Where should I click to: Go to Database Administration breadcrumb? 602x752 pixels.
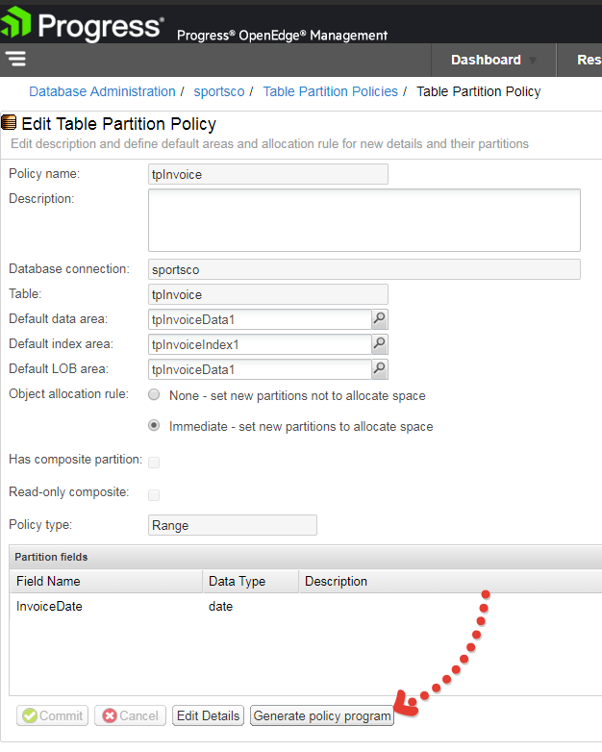point(102,91)
